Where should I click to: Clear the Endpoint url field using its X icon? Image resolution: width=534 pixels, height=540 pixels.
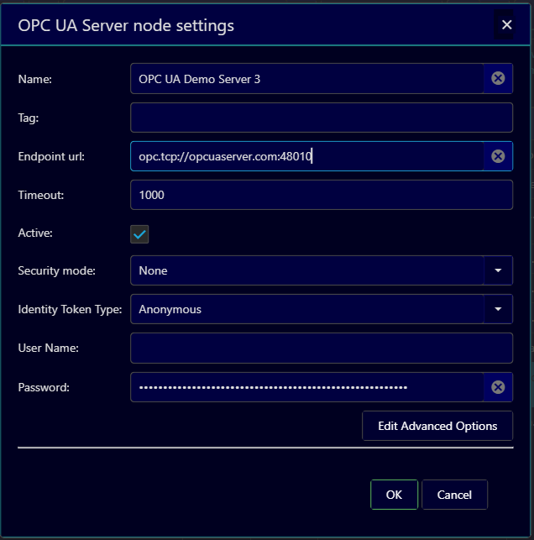pos(498,156)
